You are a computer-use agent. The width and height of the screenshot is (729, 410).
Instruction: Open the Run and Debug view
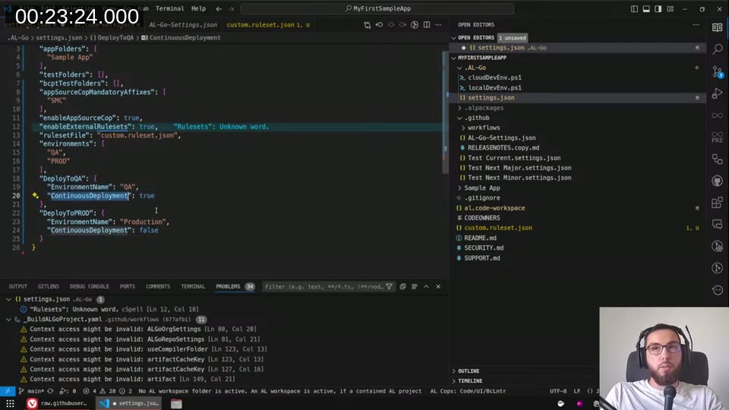pos(718,93)
